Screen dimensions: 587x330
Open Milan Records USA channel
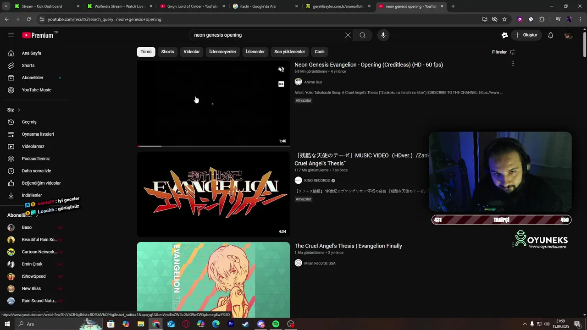(x=320, y=263)
